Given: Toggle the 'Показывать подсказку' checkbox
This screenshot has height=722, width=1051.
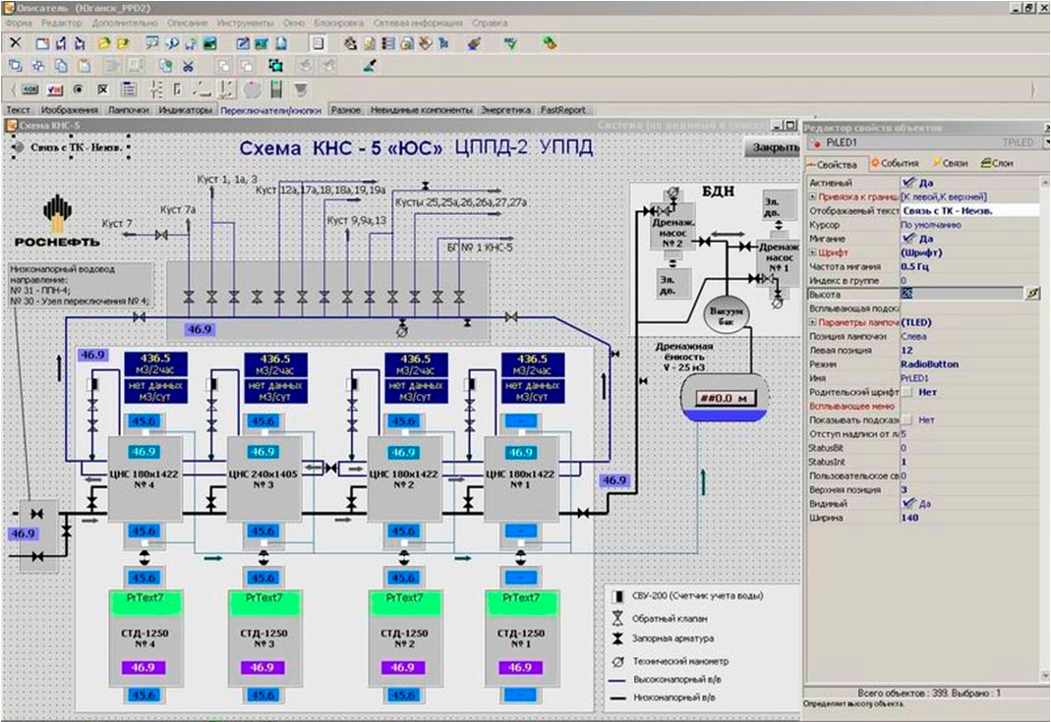Looking at the screenshot, I should click(908, 419).
